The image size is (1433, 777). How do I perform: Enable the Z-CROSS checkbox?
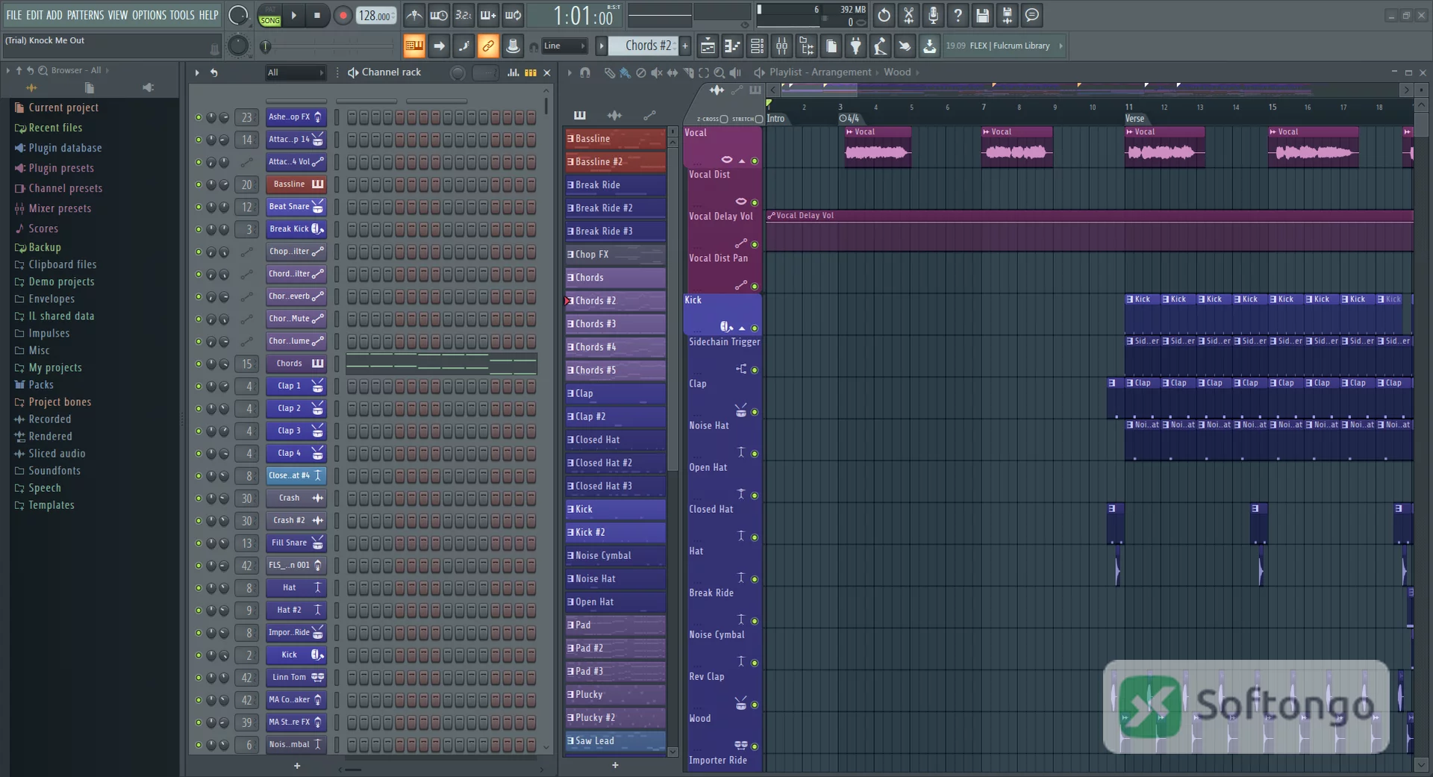724,119
